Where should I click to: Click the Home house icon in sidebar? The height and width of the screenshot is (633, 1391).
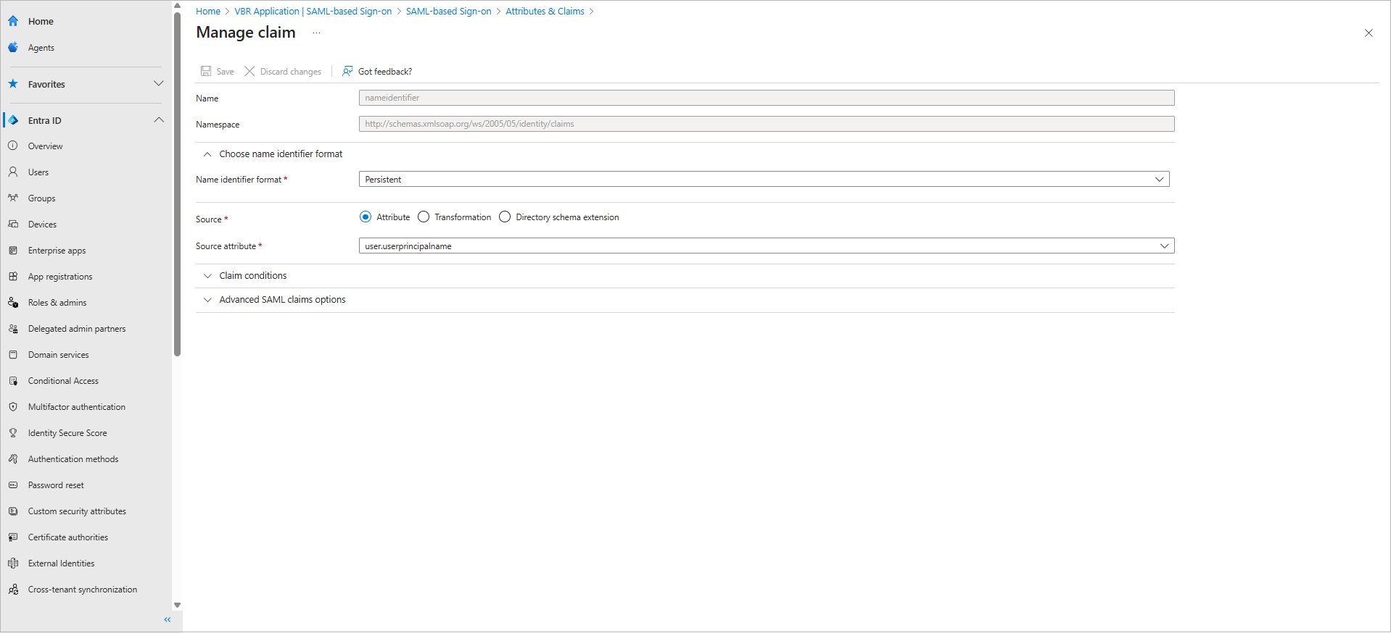point(13,21)
